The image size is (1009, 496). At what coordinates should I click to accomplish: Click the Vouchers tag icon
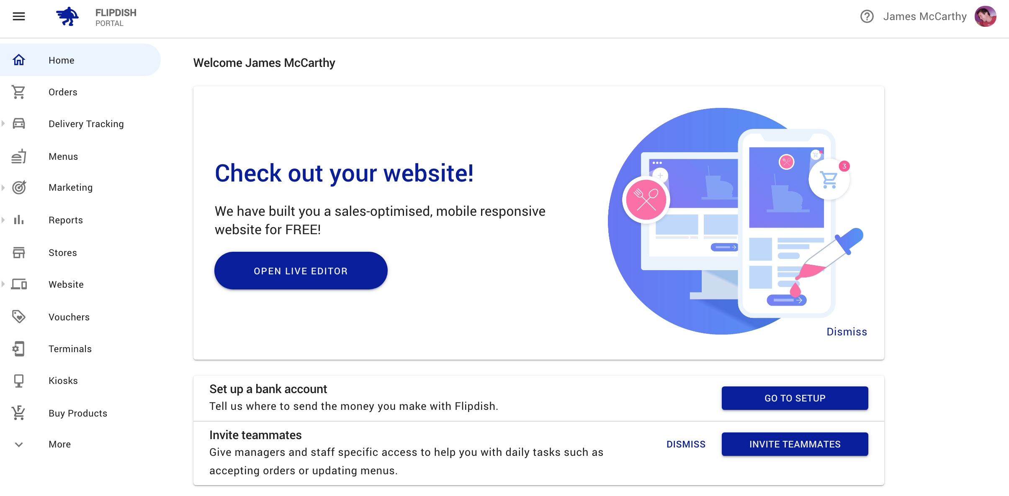click(x=19, y=317)
